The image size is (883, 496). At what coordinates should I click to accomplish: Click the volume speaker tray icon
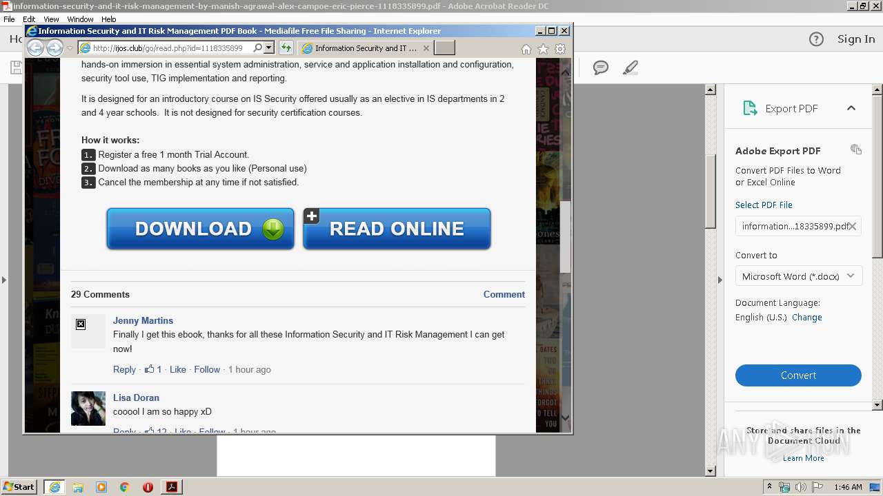coord(800,487)
